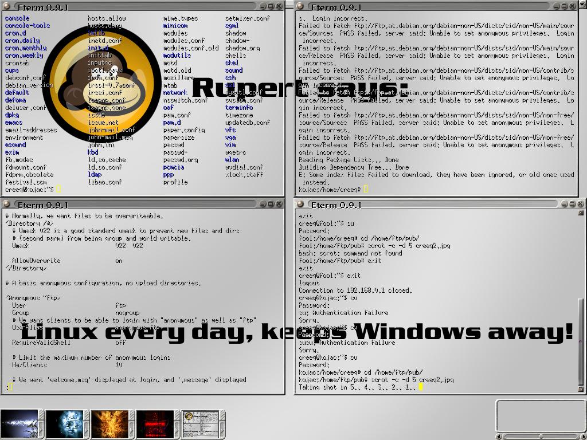The height and width of the screenshot is (440, 587).
Task: Maximize the top-left Eterm with directory listing
Action: coord(271,6)
